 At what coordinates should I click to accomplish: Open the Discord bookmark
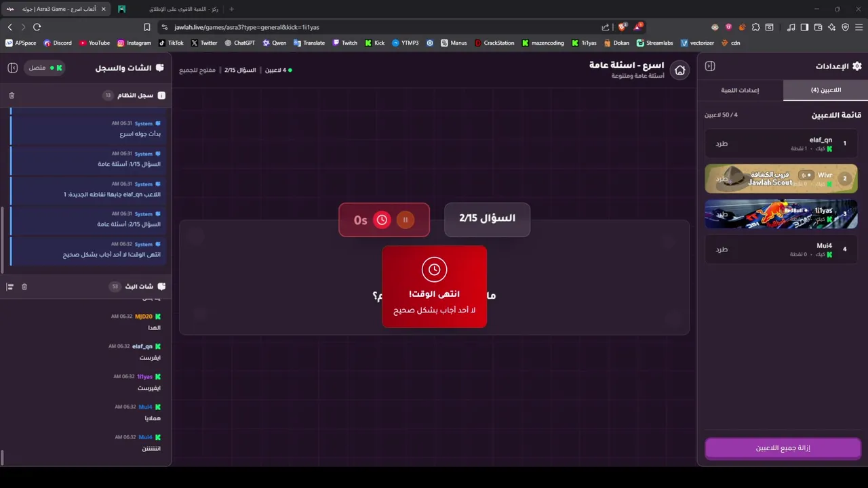pos(58,43)
